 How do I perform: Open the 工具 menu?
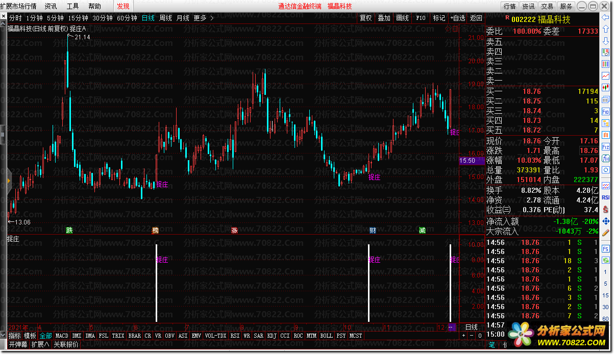(73, 6)
